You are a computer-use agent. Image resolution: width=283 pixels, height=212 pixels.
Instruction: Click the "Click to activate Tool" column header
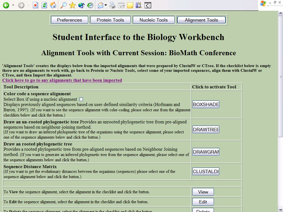pos(214,87)
